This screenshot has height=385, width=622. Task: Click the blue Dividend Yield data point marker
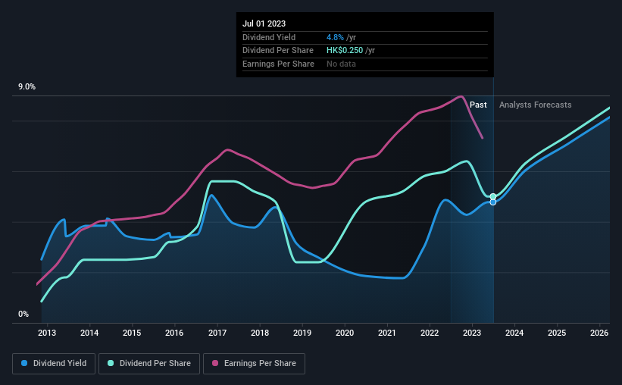[x=492, y=202]
